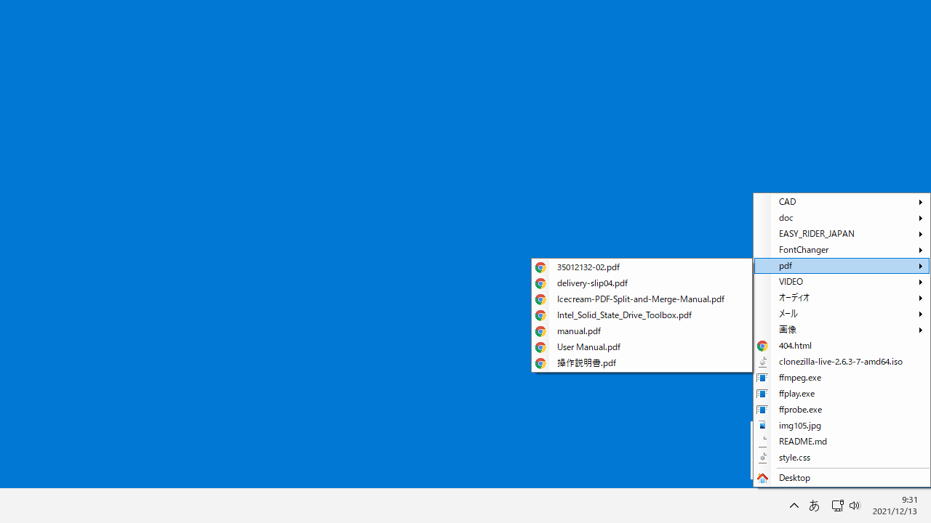The image size is (931, 523).
Task: Open delivery-slip04.pdf
Action: pyautogui.click(x=642, y=283)
